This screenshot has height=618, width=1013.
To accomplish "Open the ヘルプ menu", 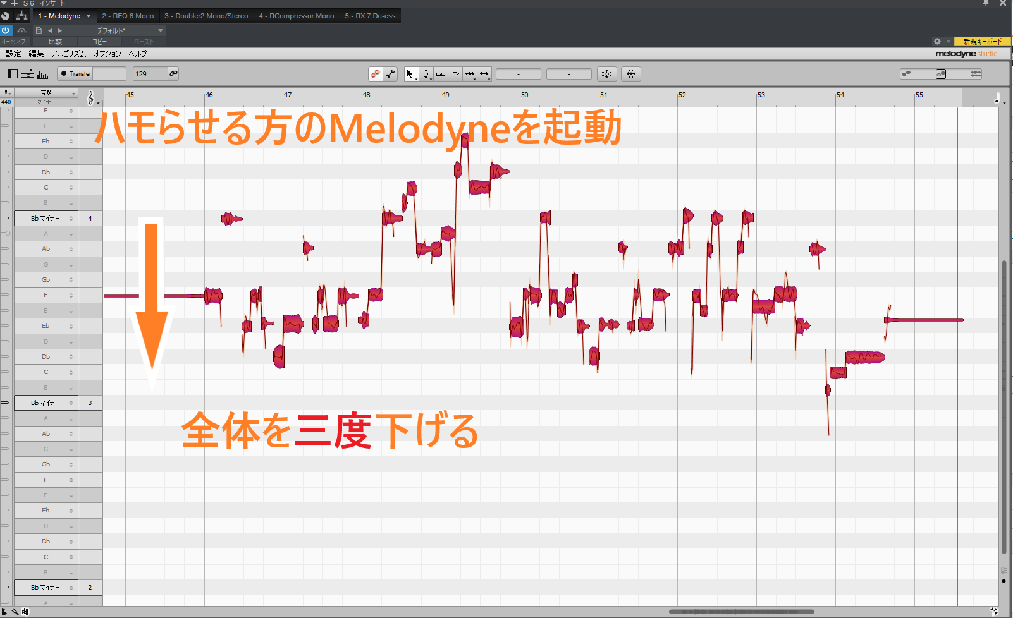I will [x=138, y=54].
